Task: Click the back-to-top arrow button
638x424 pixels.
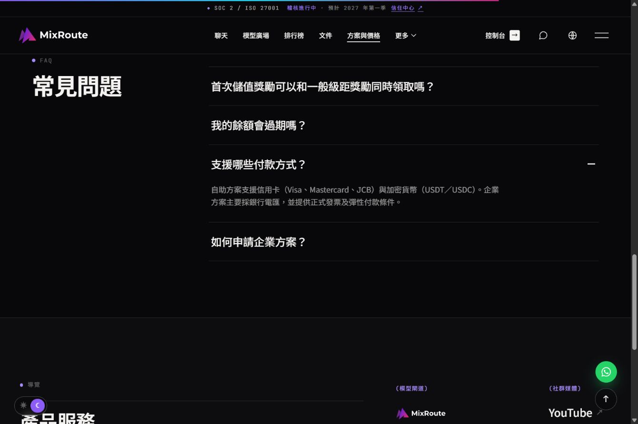Action: (x=606, y=399)
